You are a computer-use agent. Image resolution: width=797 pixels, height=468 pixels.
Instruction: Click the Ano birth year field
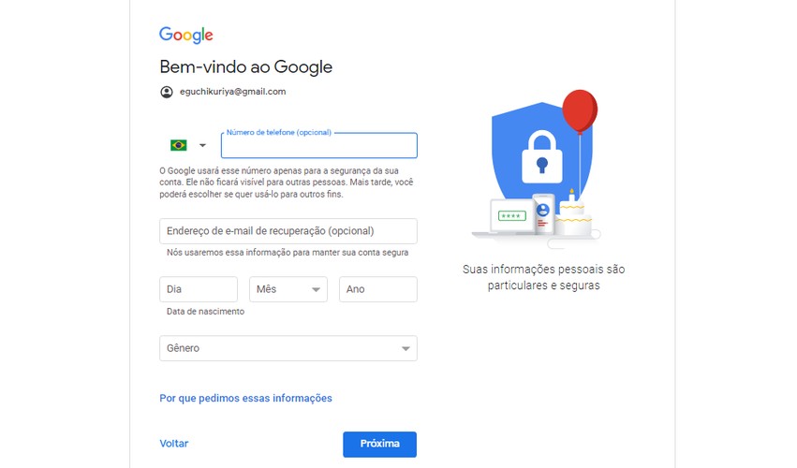tap(378, 289)
